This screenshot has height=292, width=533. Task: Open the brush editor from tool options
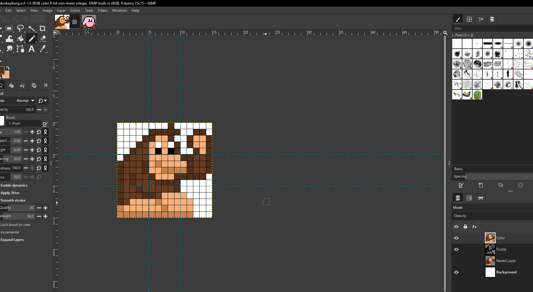(x=45, y=124)
